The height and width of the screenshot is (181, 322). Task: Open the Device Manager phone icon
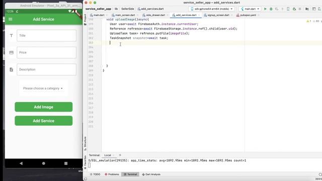[288, 9]
